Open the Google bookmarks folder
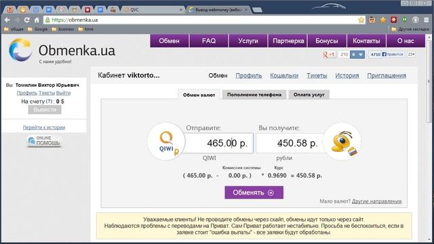This screenshot has height=244, width=434. (38, 29)
